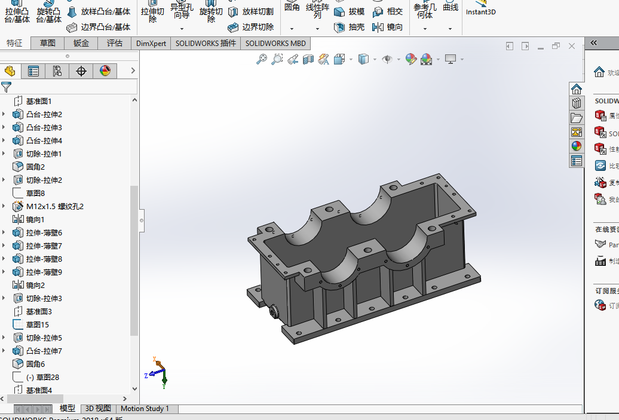Switch to the 草图 (Sketch) tab
The image size is (619, 420).
[47, 43]
